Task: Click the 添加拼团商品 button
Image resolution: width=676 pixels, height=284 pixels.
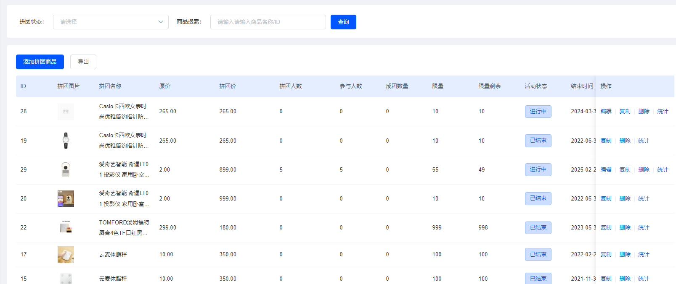Action: 40,62
